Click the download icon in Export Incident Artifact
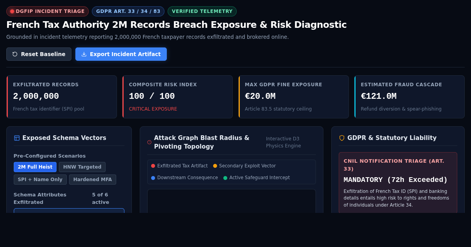The image size is (471, 247). point(84,54)
